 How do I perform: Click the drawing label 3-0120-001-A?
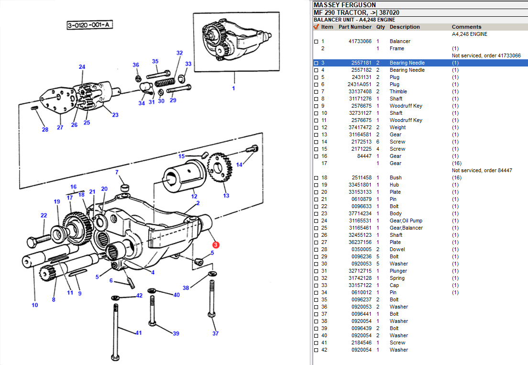[90, 25]
